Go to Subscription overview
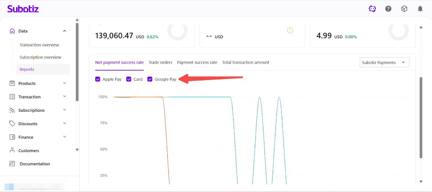 click(40, 57)
